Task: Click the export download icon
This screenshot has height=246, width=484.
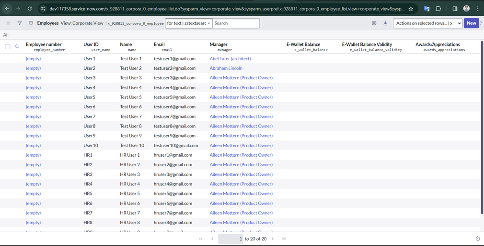Action: pyautogui.click(x=385, y=23)
